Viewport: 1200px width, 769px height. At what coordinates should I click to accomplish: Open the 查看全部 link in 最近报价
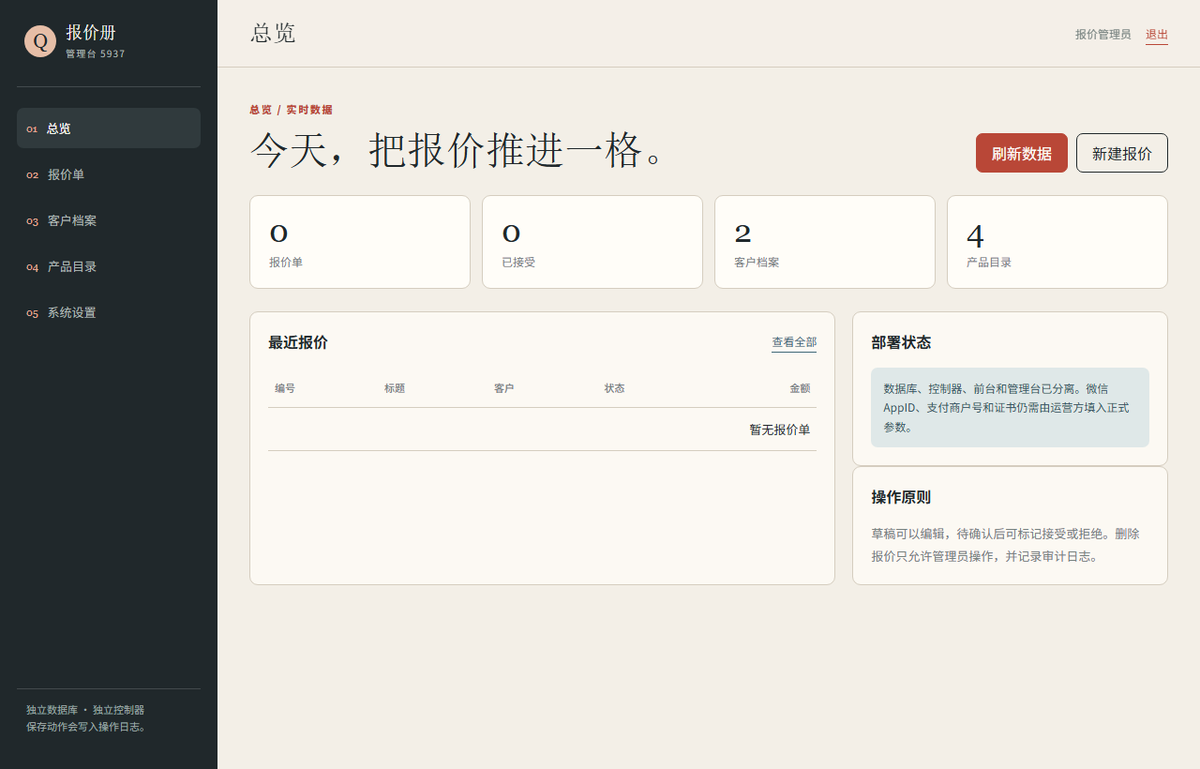pyautogui.click(x=794, y=342)
